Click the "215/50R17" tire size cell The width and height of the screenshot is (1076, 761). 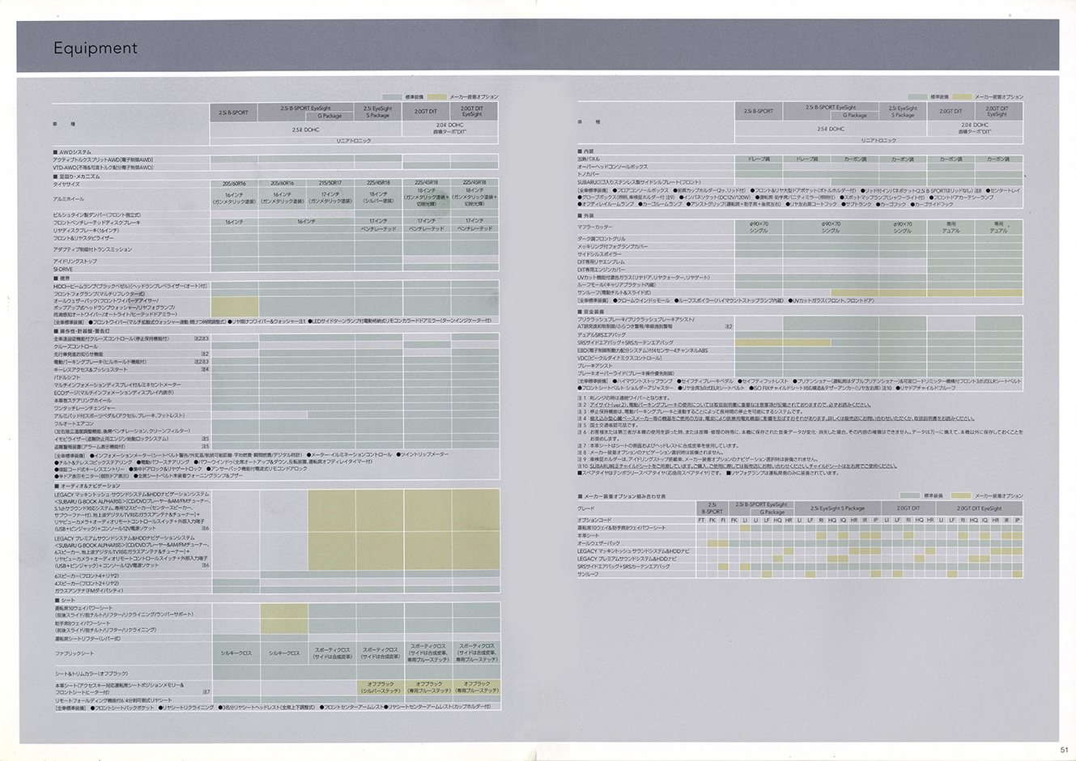click(330, 184)
